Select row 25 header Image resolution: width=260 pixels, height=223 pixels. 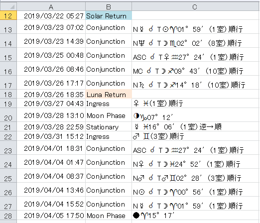click(8, 176)
